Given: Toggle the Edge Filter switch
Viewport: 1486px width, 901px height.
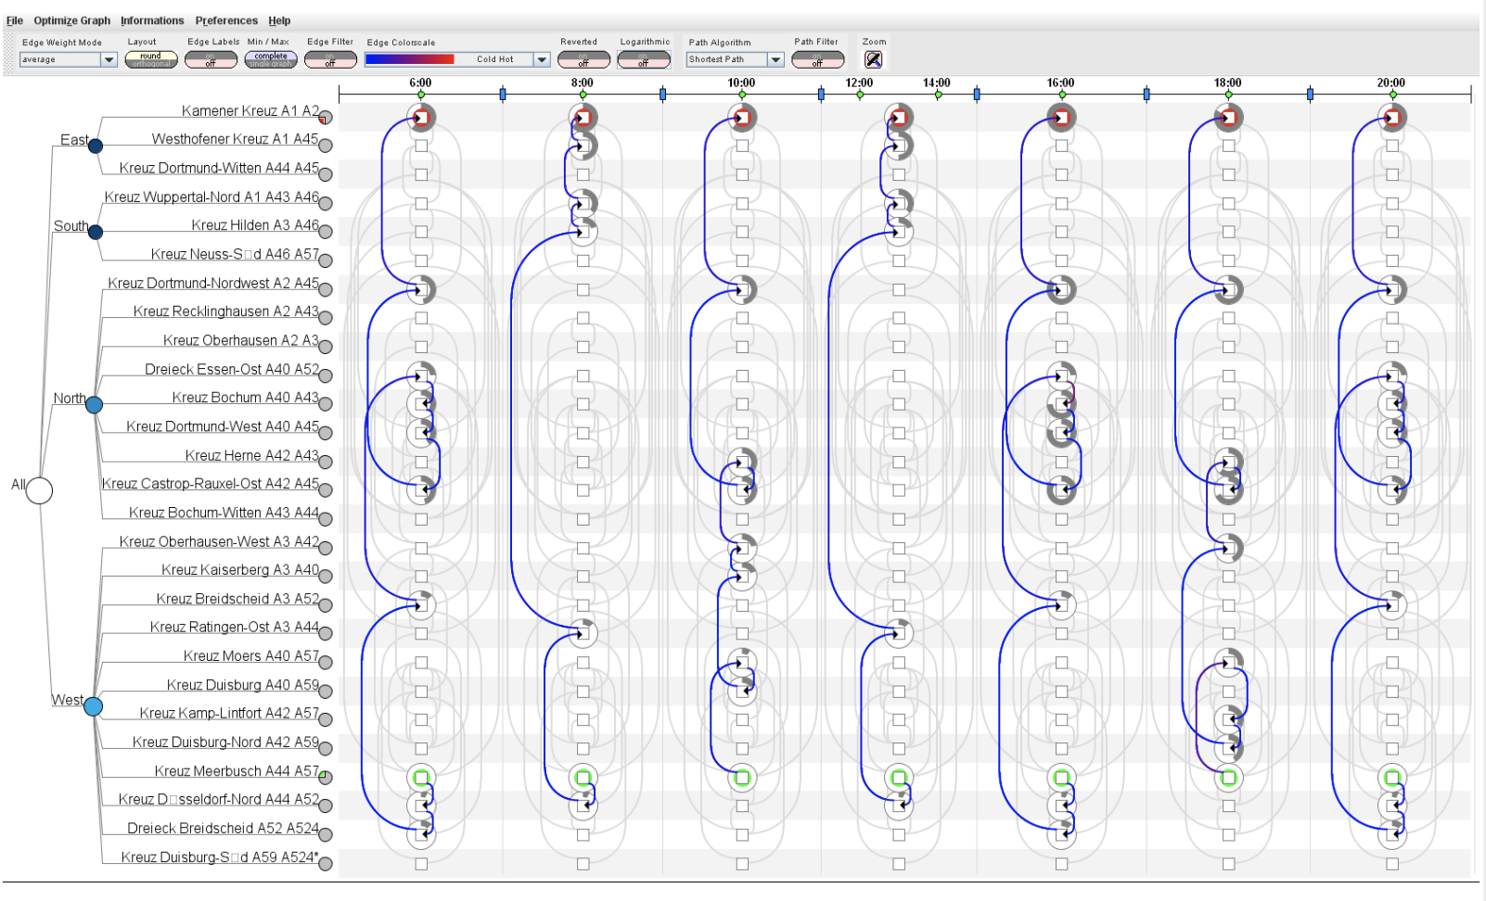Looking at the screenshot, I should 330,60.
